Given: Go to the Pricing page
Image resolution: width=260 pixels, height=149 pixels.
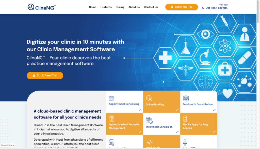Looking at the screenshot, I should pos(120,7).
